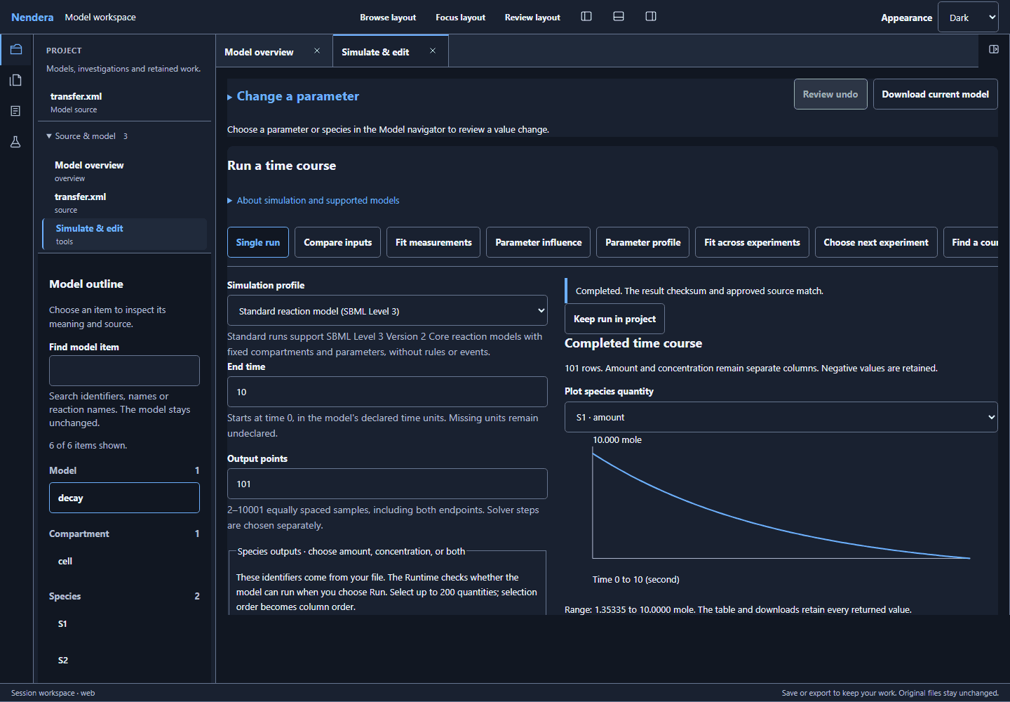Select species S1 in Model outline
This screenshot has height=702, width=1010.
[124, 623]
